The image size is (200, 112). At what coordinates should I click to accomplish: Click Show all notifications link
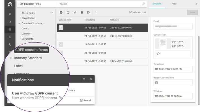click(86, 100)
